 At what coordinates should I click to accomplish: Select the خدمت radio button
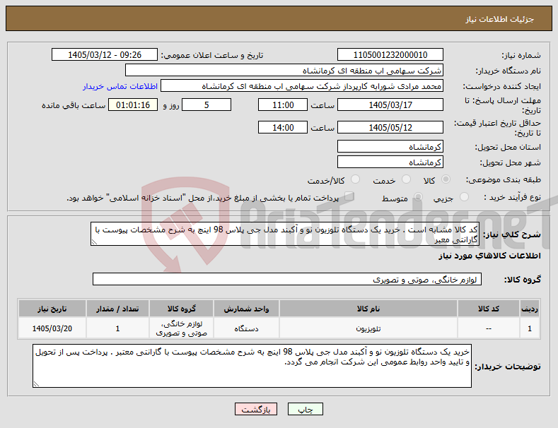pos(406,179)
